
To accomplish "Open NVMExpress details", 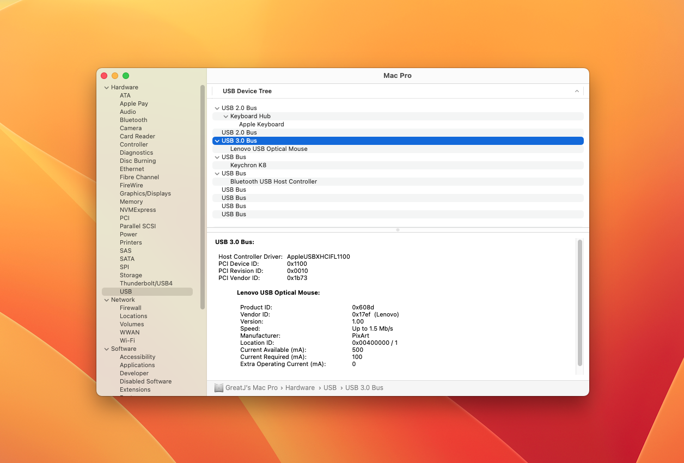I will (x=138, y=210).
